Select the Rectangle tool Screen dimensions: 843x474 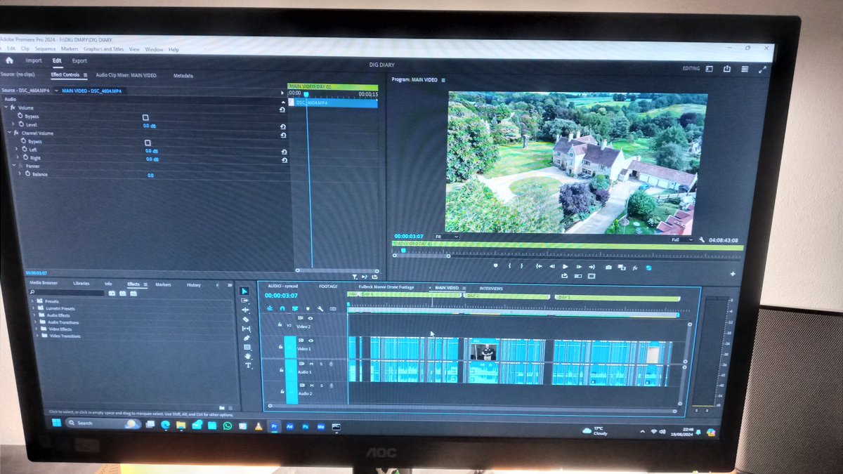[247, 347]
